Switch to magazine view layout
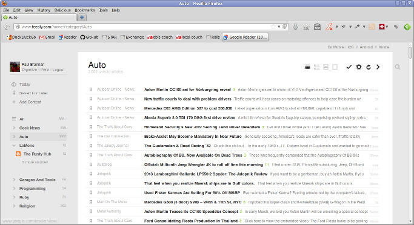 coord(316,67)
